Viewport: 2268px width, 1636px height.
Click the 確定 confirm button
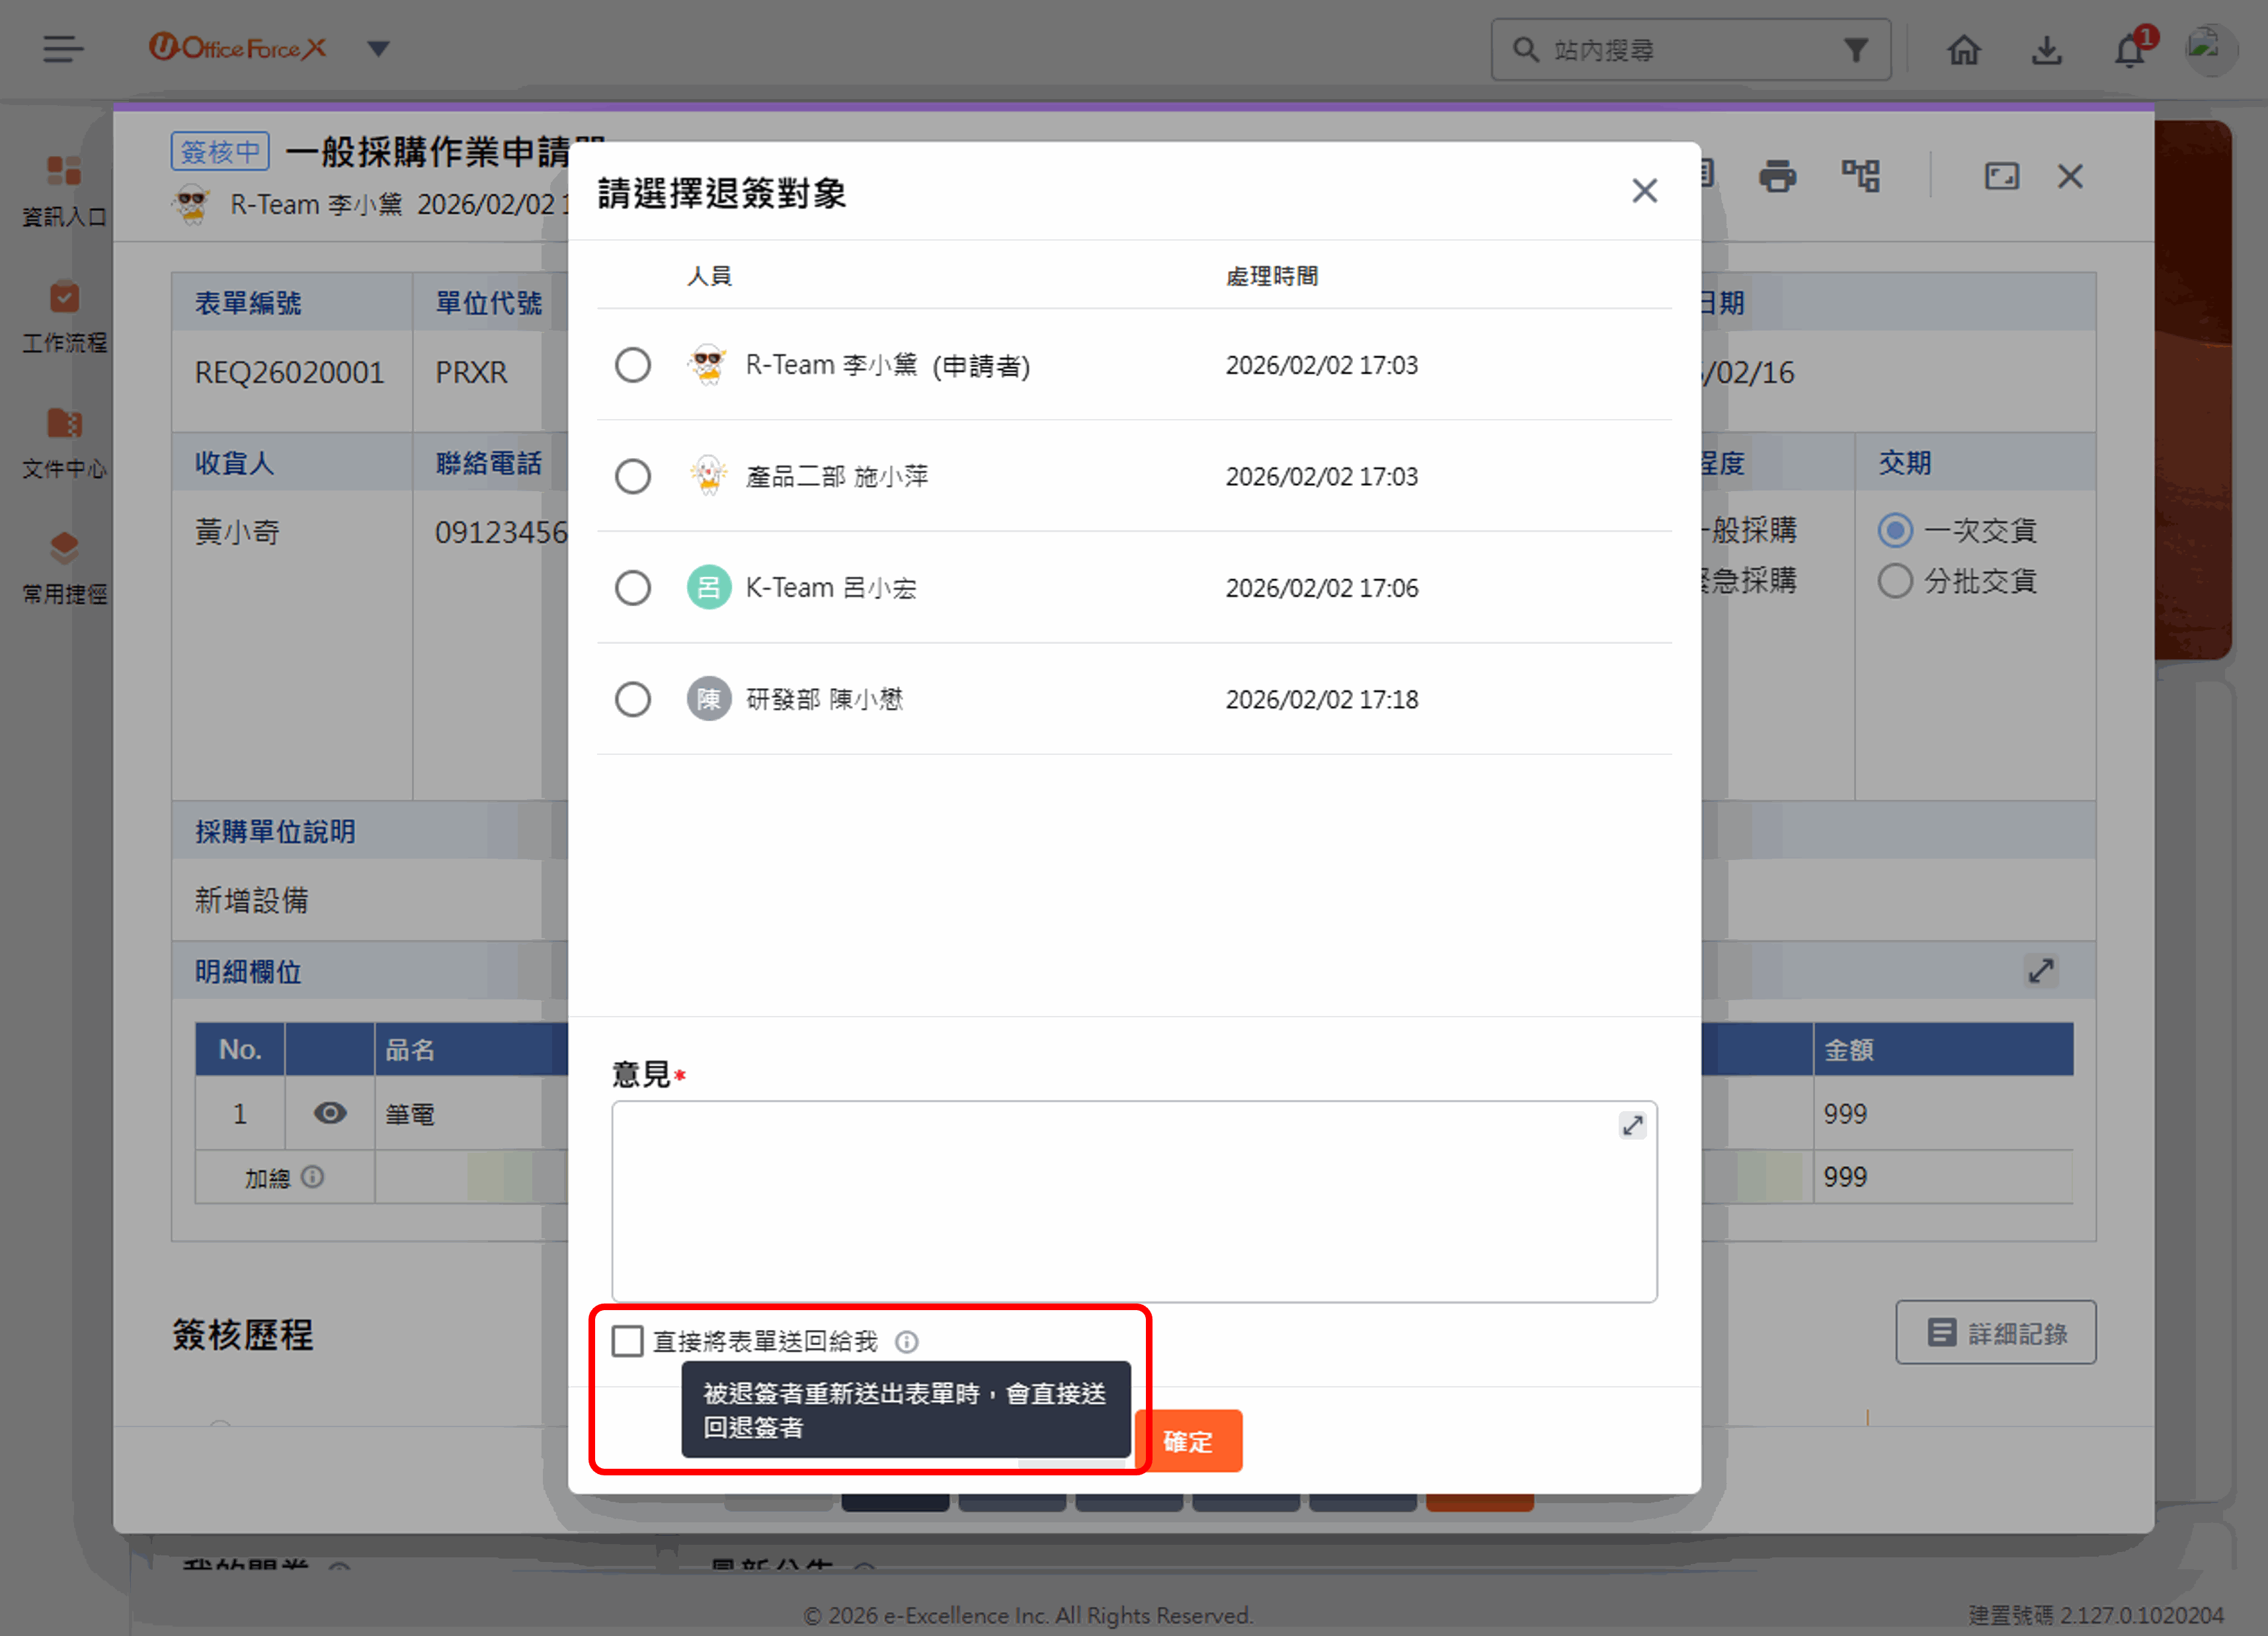(x=1189, y=1441)
